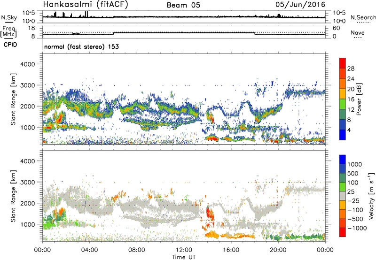
Task: Click the red echo patch near 14:00 in velocity panel
Action: click(210, 215)
